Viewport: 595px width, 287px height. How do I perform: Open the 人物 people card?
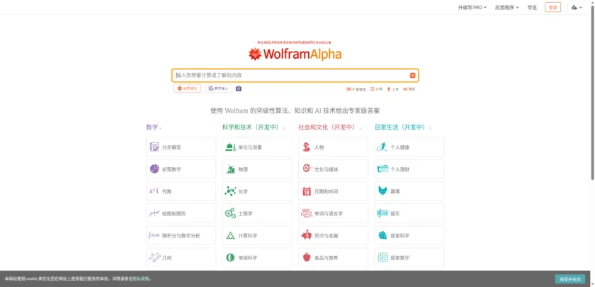333,147
